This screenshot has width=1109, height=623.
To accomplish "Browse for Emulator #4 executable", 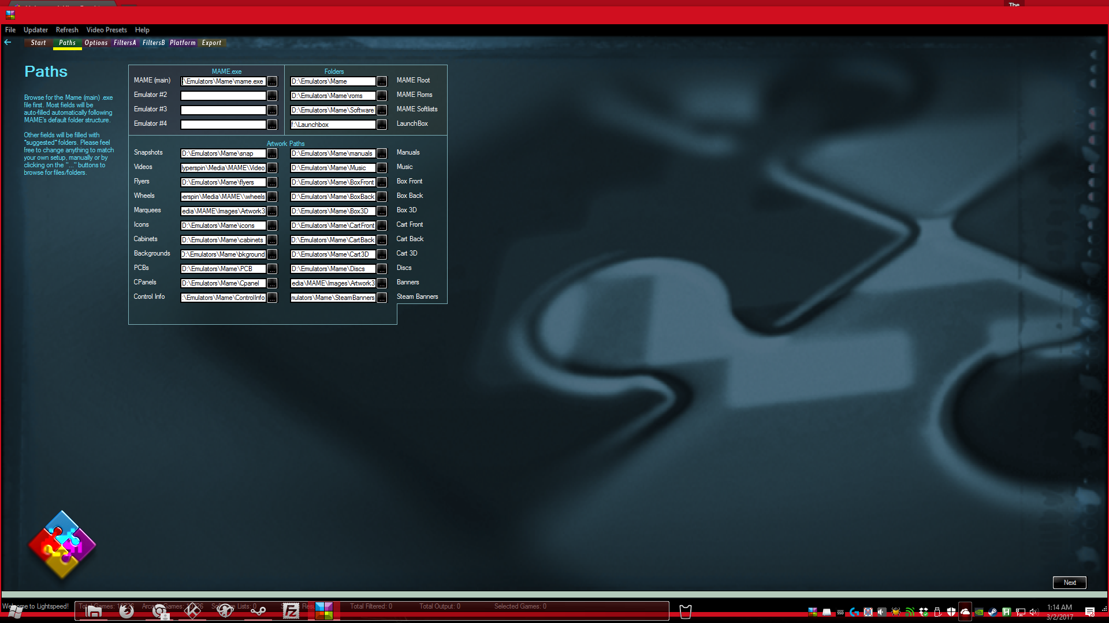I will point(272,125).
